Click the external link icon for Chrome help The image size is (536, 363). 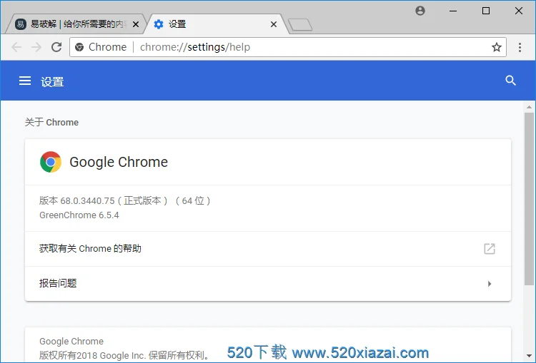pyautogui.click(x=490, y=249)
